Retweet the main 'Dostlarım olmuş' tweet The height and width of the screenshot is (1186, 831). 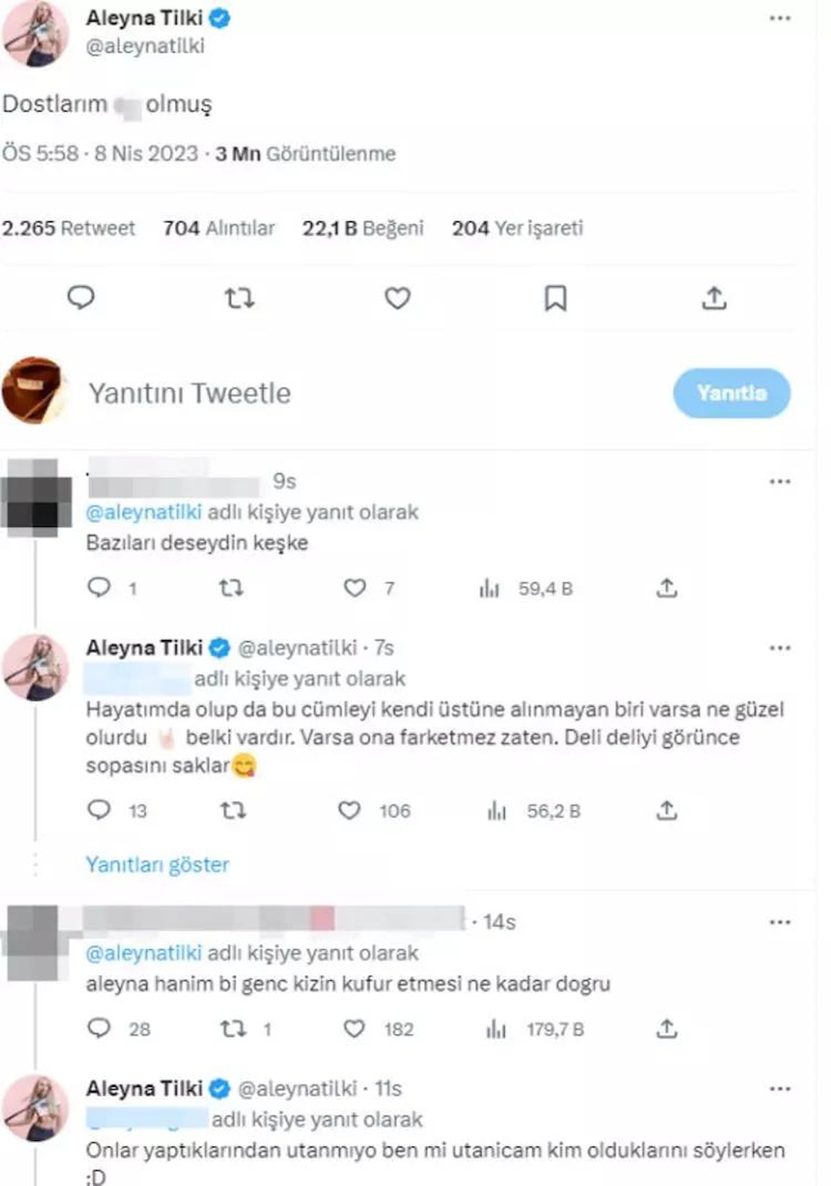[240, 299]
